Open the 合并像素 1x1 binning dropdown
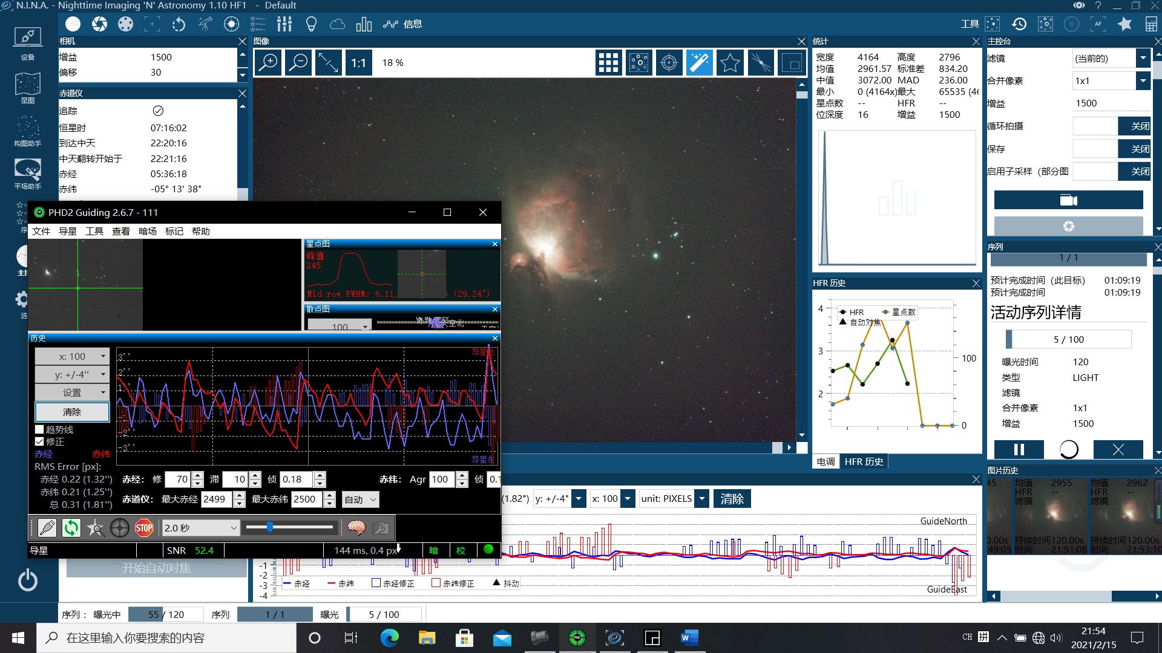1162x653 pixels. (x=1111, y=80)
